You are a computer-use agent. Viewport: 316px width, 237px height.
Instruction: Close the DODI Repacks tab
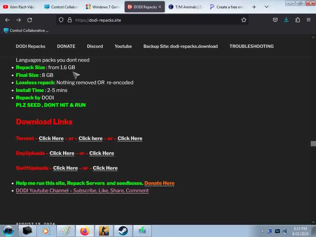click(160, 7)
